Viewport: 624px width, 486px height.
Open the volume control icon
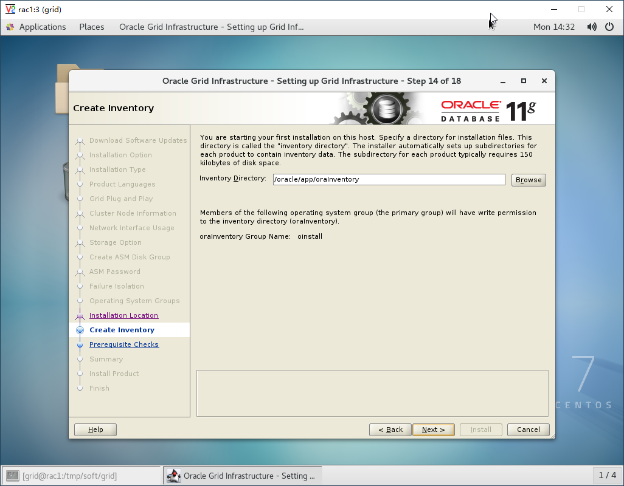click(592, 27)
